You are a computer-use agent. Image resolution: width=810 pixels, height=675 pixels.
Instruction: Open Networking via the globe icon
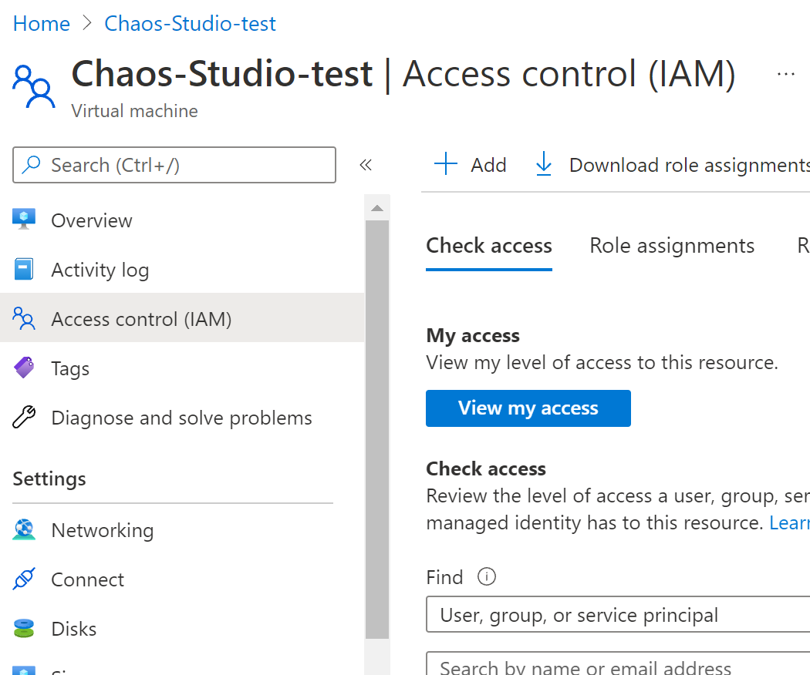(x=25, y=530)
